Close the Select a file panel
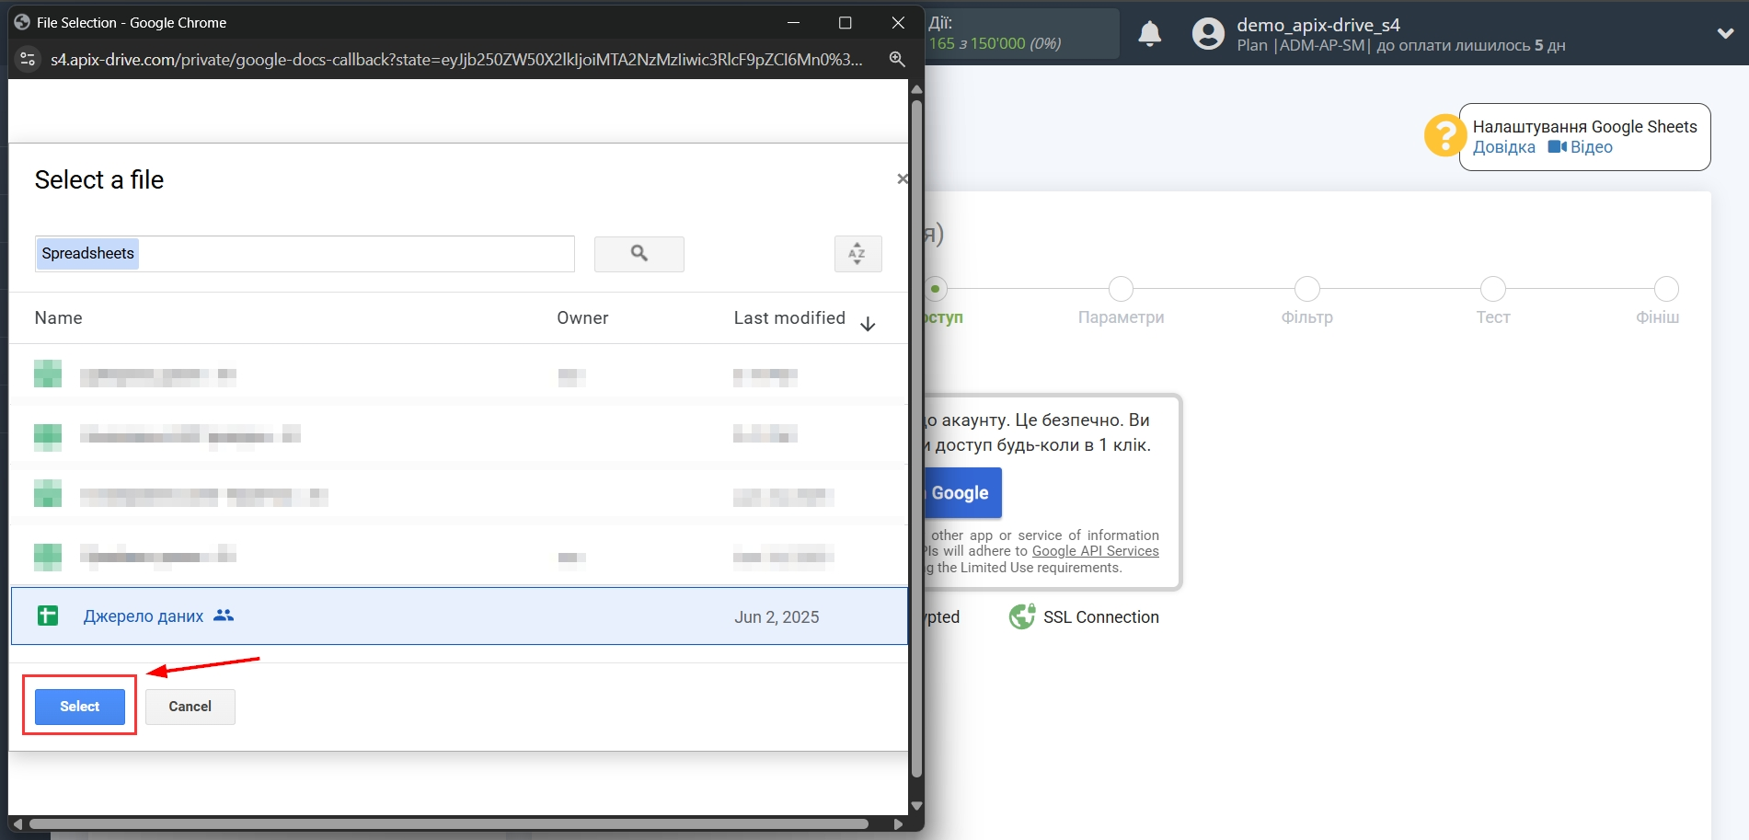 903,178
